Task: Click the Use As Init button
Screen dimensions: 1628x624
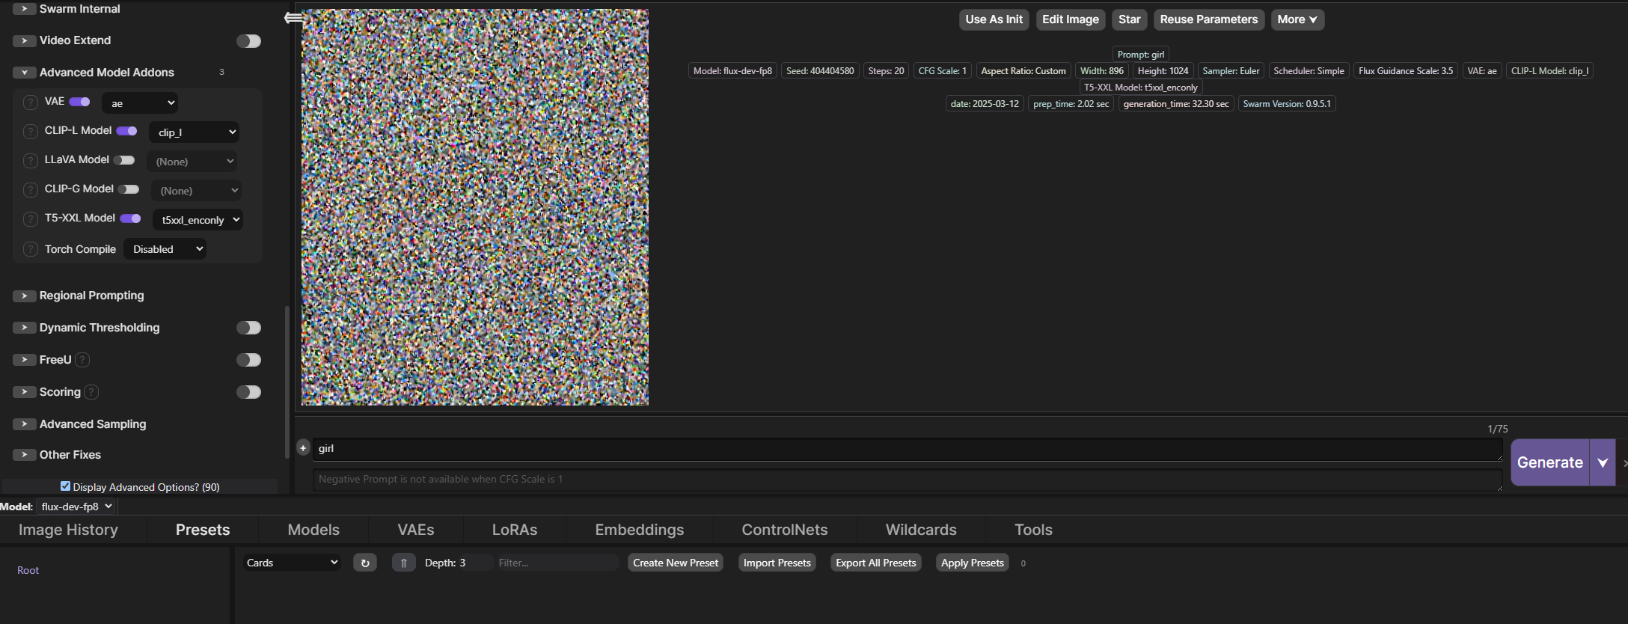Action: [x=994, y=19]
